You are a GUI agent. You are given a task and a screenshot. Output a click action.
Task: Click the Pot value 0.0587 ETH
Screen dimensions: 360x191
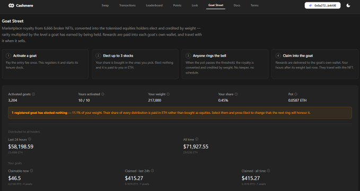[x=297, y=101]
